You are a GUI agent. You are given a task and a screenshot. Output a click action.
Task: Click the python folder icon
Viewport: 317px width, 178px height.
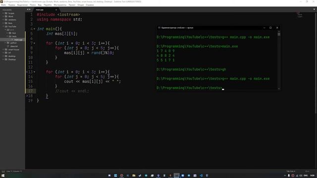pos(8,43)
